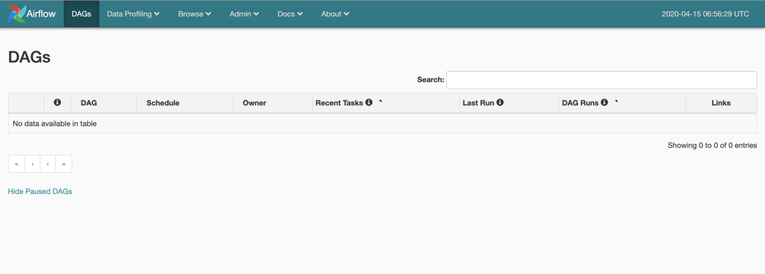Click the 'Showing 0 to 0 of 0 entries' text

pos(712,146)
